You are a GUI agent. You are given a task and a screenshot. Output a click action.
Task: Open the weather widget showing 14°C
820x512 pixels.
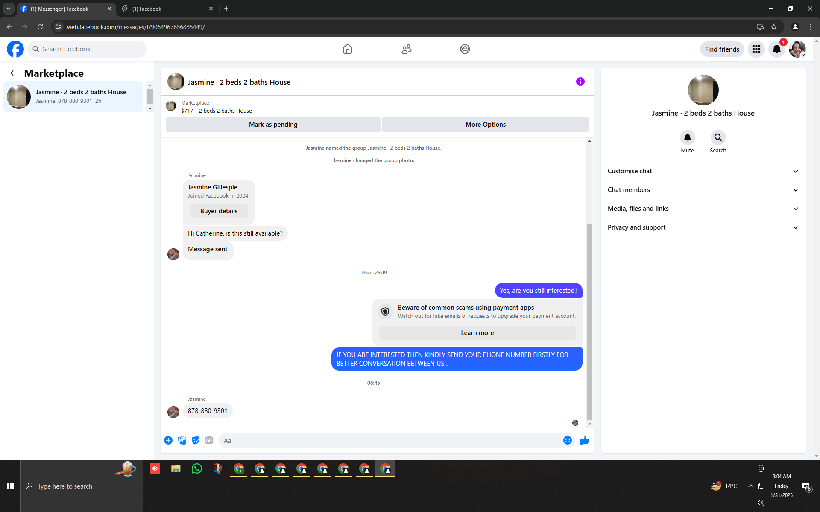click(724, 486)
